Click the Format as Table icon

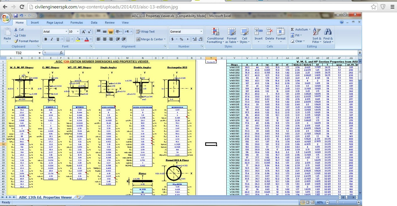(232, 35)
